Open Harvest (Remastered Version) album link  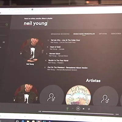click(x=67, y=70)
